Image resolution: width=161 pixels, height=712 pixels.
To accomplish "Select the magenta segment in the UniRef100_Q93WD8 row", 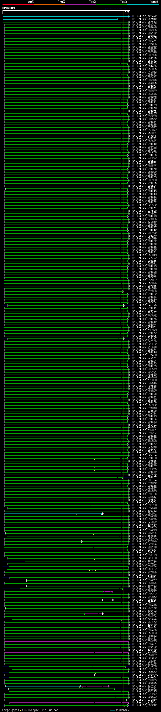I will pos(108,600).
